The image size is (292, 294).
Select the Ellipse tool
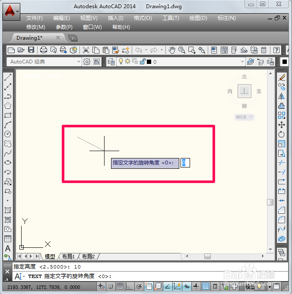coord(8,162)
